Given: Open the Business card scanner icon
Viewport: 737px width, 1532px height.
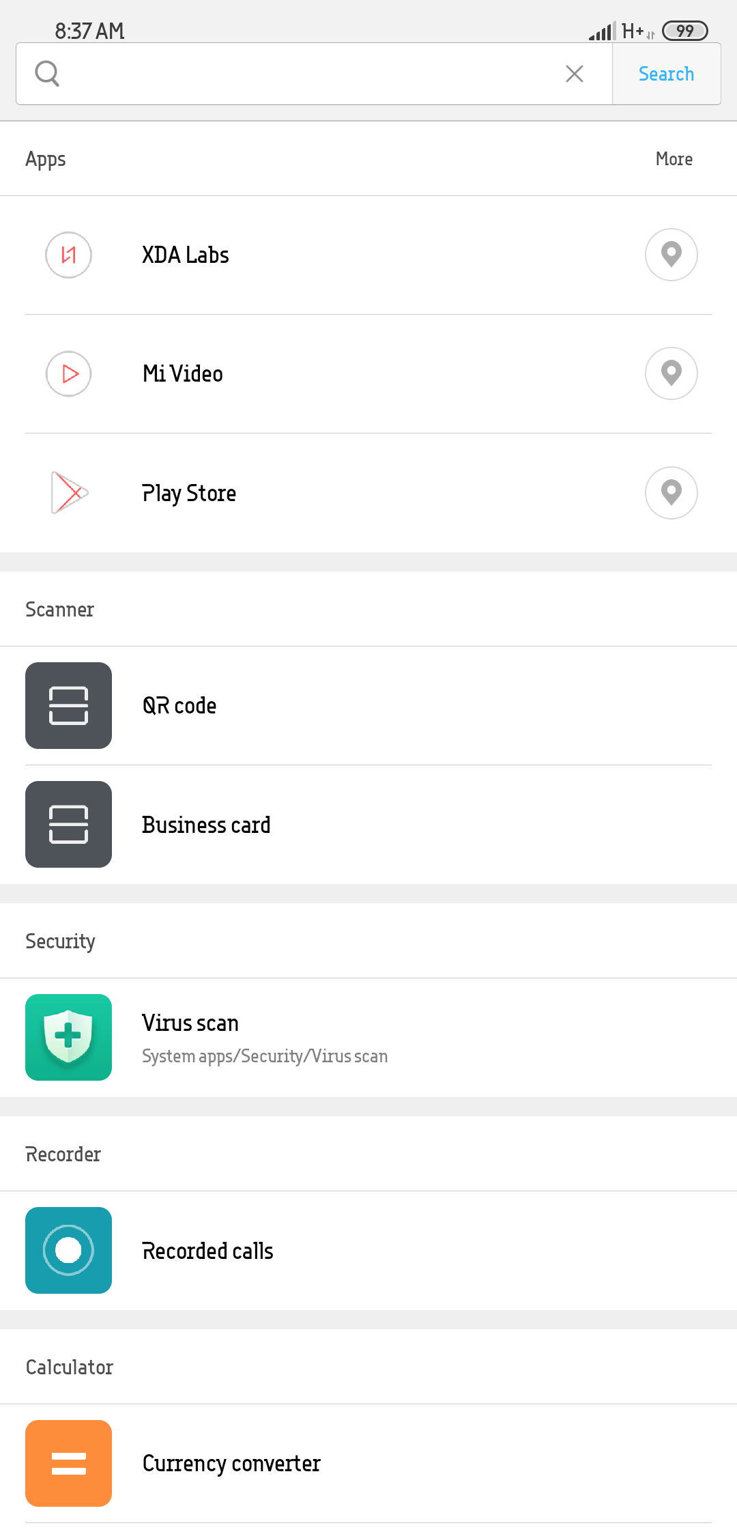Looking at the screenshot, I should tap(68, 825).
